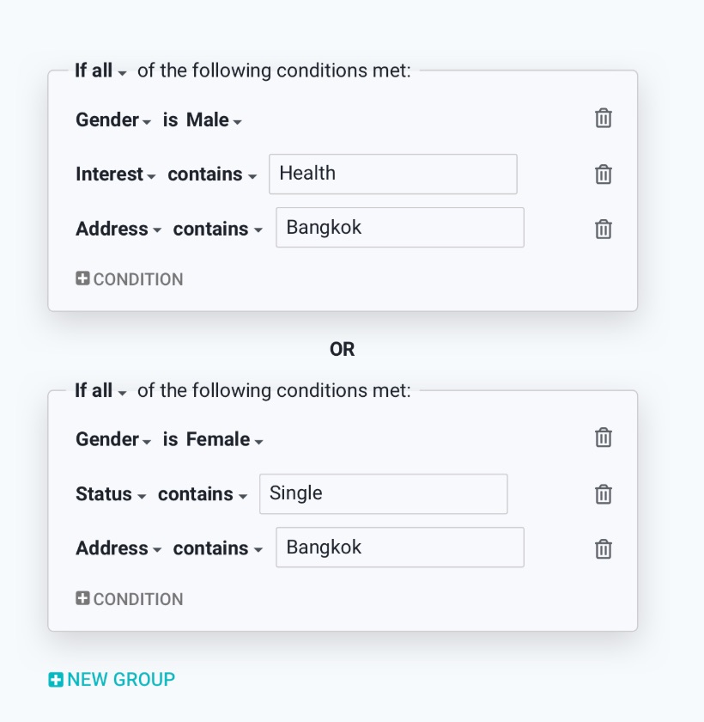Open the Interest field dropdown
704x722 pixels.
116,174
